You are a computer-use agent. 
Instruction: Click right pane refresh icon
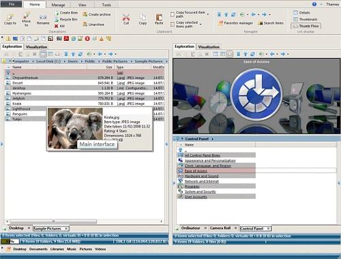pos(252,54)
